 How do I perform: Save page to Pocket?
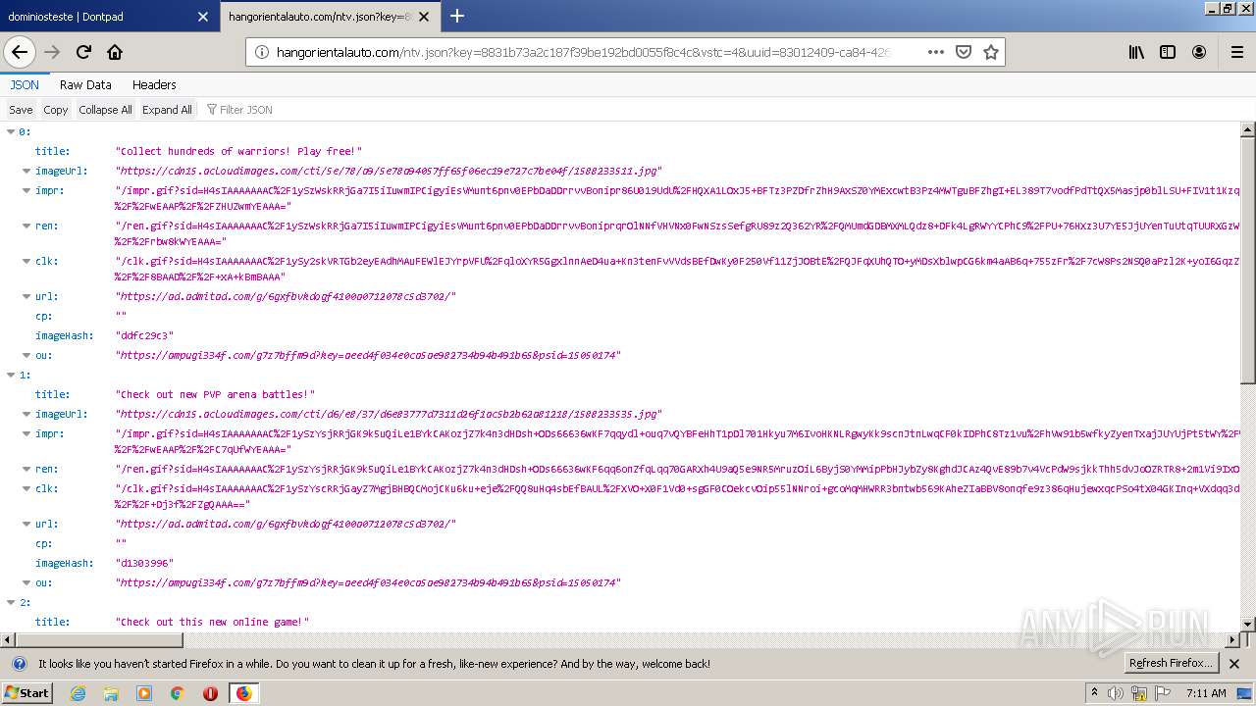(964, 52)
